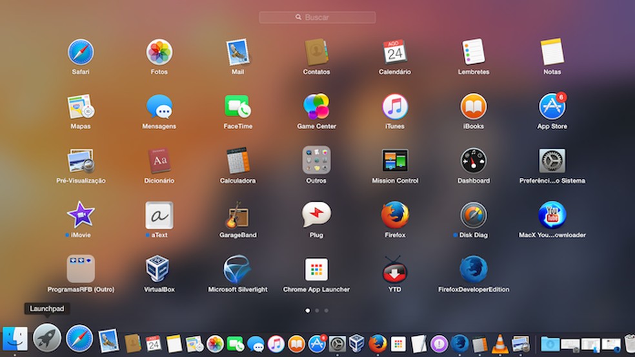
Task: Launch Microsoft Silverlight
Action: point(237,269)
